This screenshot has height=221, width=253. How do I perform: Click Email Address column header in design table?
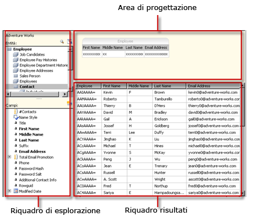[156, 47]
